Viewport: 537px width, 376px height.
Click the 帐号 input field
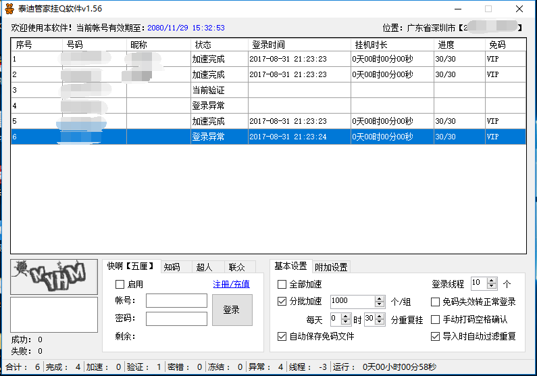point(176,301)
